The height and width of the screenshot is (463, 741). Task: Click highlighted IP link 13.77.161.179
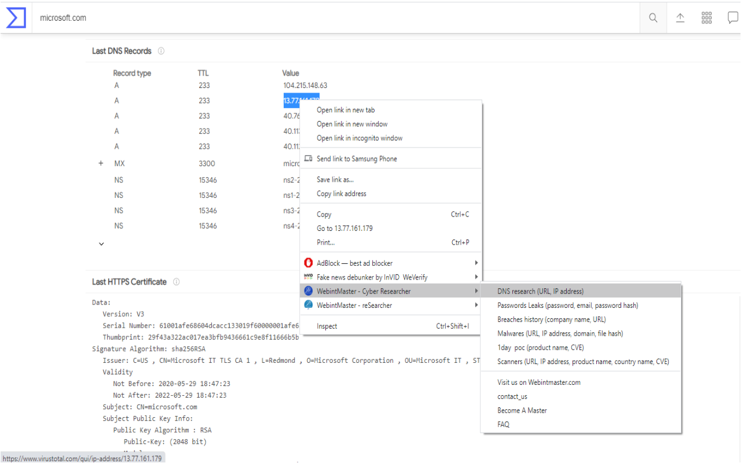click(x=301, y=101)
